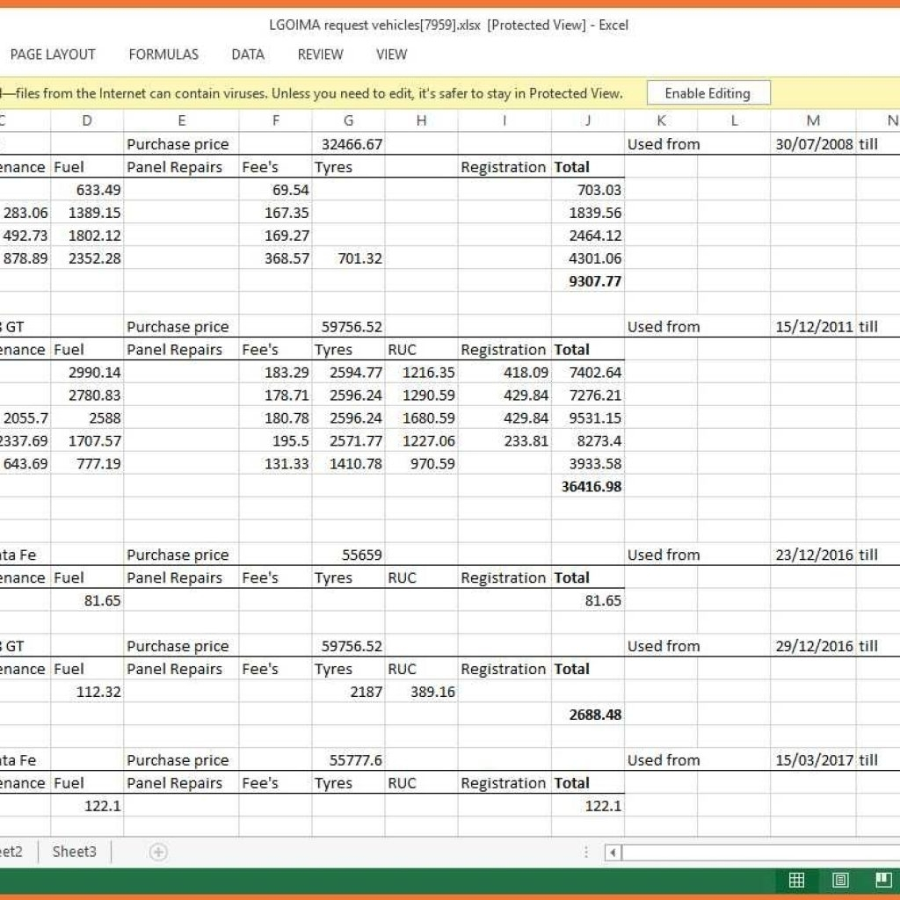
Task: Click the Registration column header cell
Action: [504, 167]
